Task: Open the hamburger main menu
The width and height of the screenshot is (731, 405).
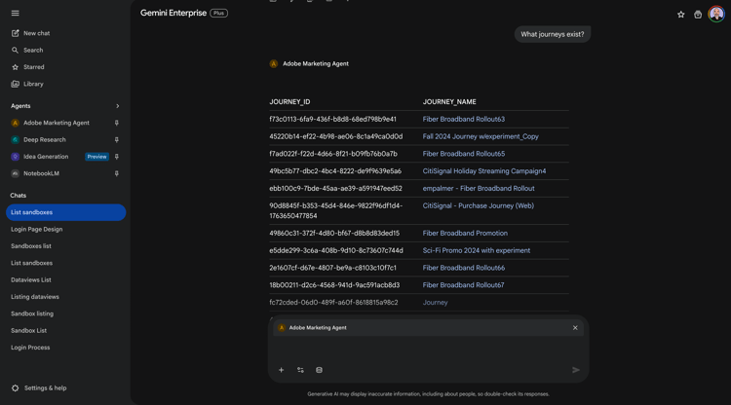Action: tap(15, 13)
